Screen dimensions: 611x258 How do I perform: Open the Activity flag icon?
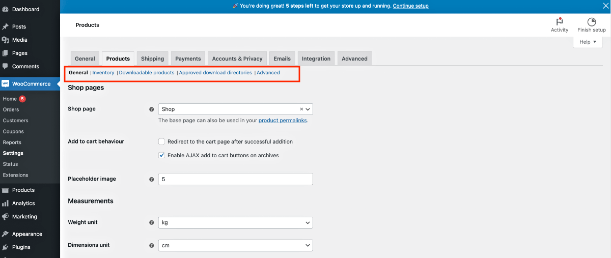click(560, 22)
